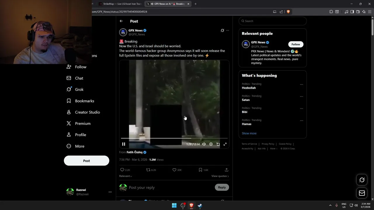Click the 7:56 PM · Mar 6, 2026 timestamp
374x210 pixels.
pos(133,160)
